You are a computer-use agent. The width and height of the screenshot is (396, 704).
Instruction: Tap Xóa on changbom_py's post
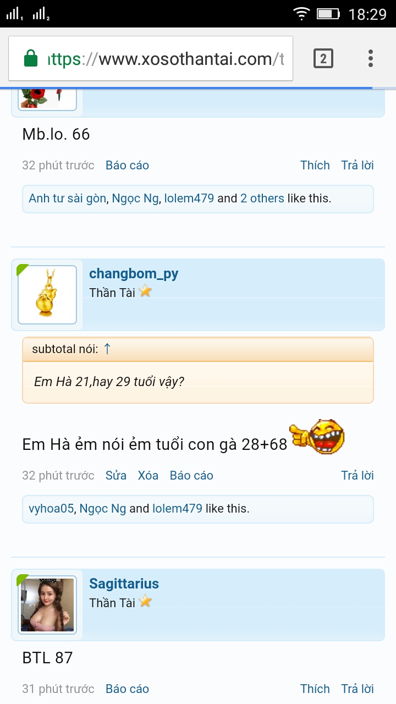click(x=148, y=476)
